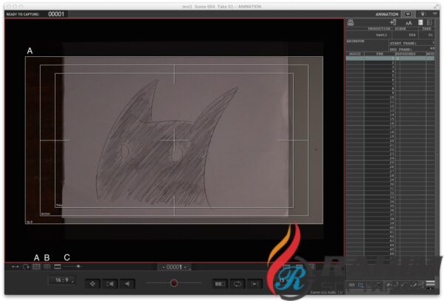Click the - 00001 - frame counter
Image resolution: width=444 pixels, height=301 pixels.
(174, 267)
